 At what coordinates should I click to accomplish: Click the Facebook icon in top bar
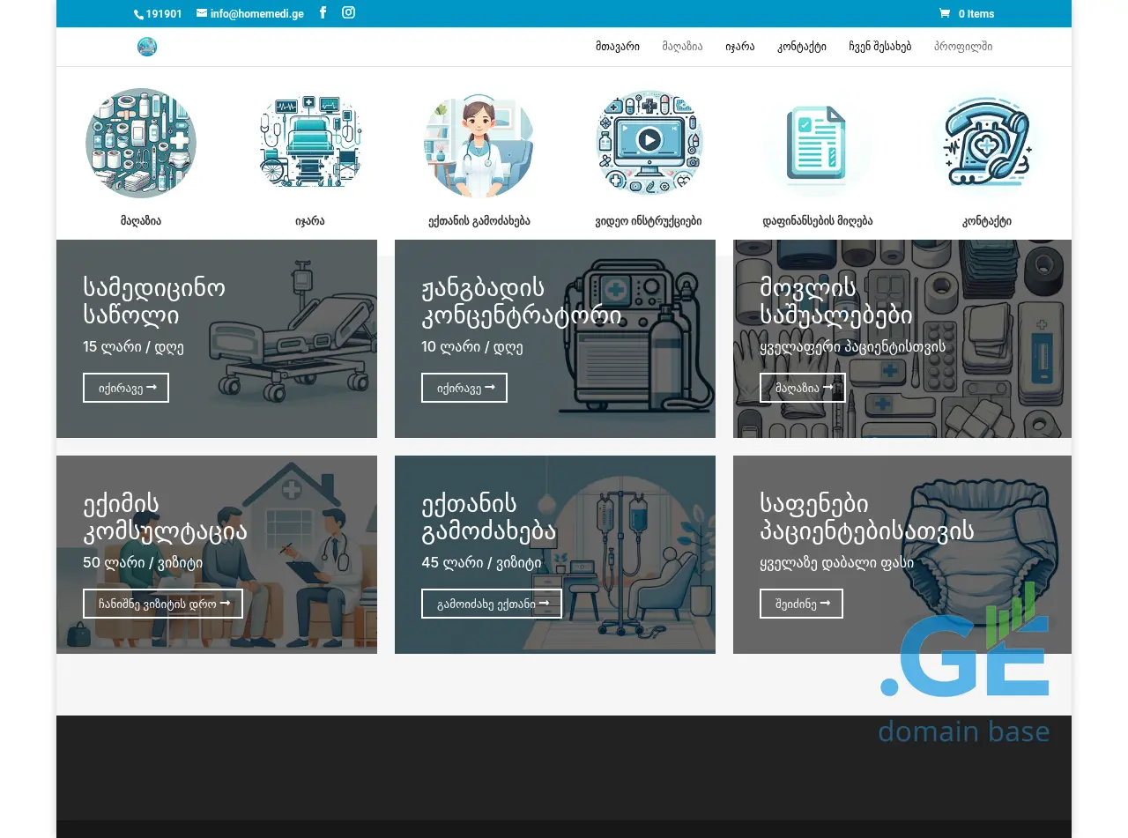click(x=323, y=13)
